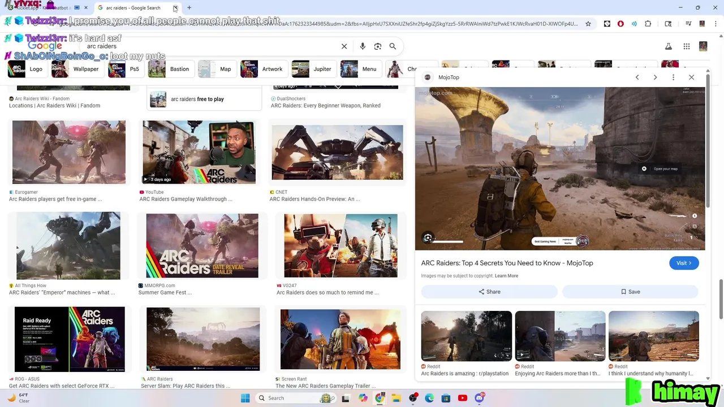Select the Bastion filter chip
Viewport: 724px width, 407px height.
click(x=170, y=69)
